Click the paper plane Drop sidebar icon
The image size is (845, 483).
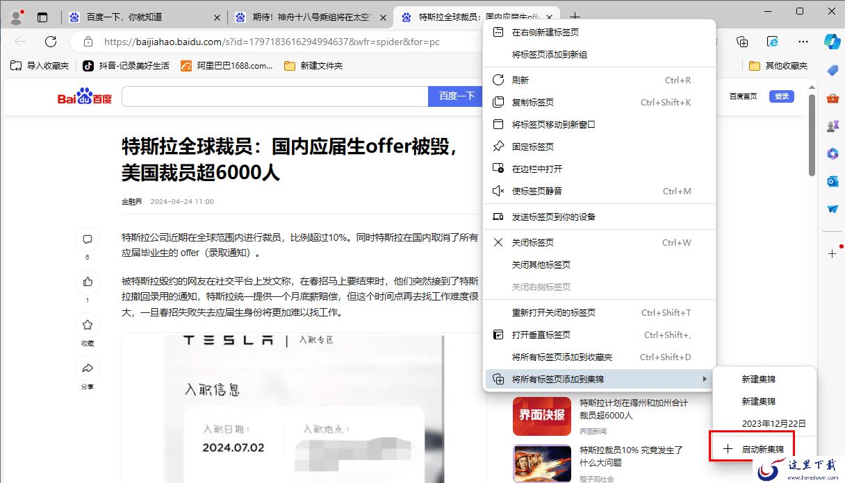pos(832,209)
